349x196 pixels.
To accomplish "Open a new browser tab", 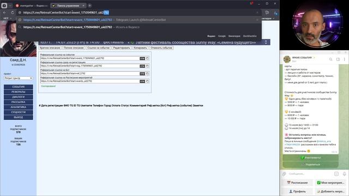I will [x=89, y=5].
